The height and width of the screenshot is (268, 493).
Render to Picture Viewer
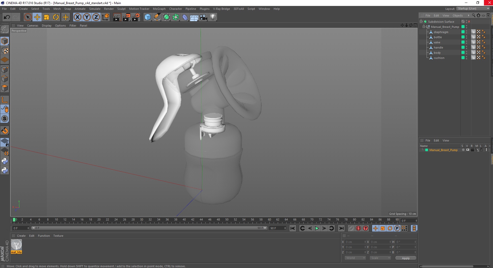126,17
